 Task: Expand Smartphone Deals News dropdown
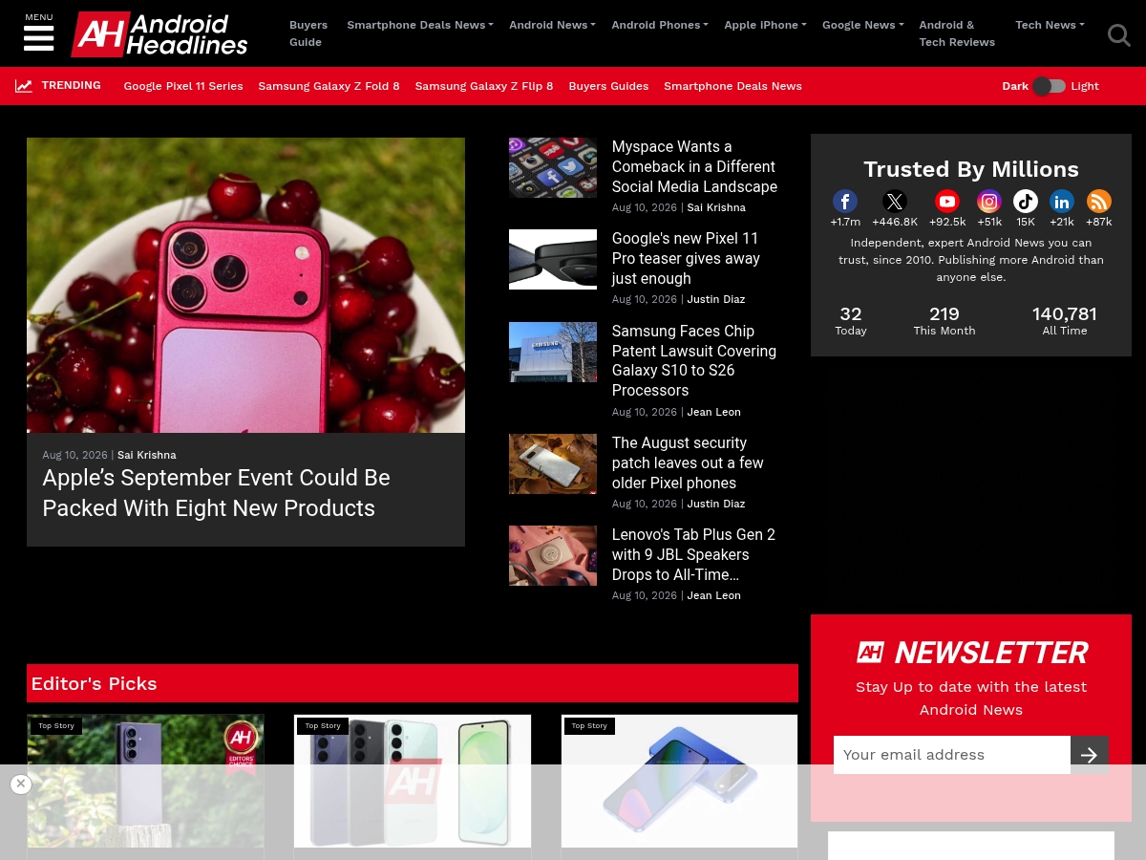(420, 25)
